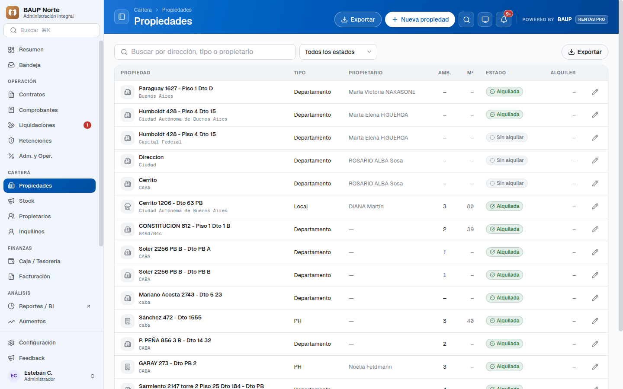Viewport: 623px width, 389px height.
Task: Open Caja / Tesorería
Action: 49,261
